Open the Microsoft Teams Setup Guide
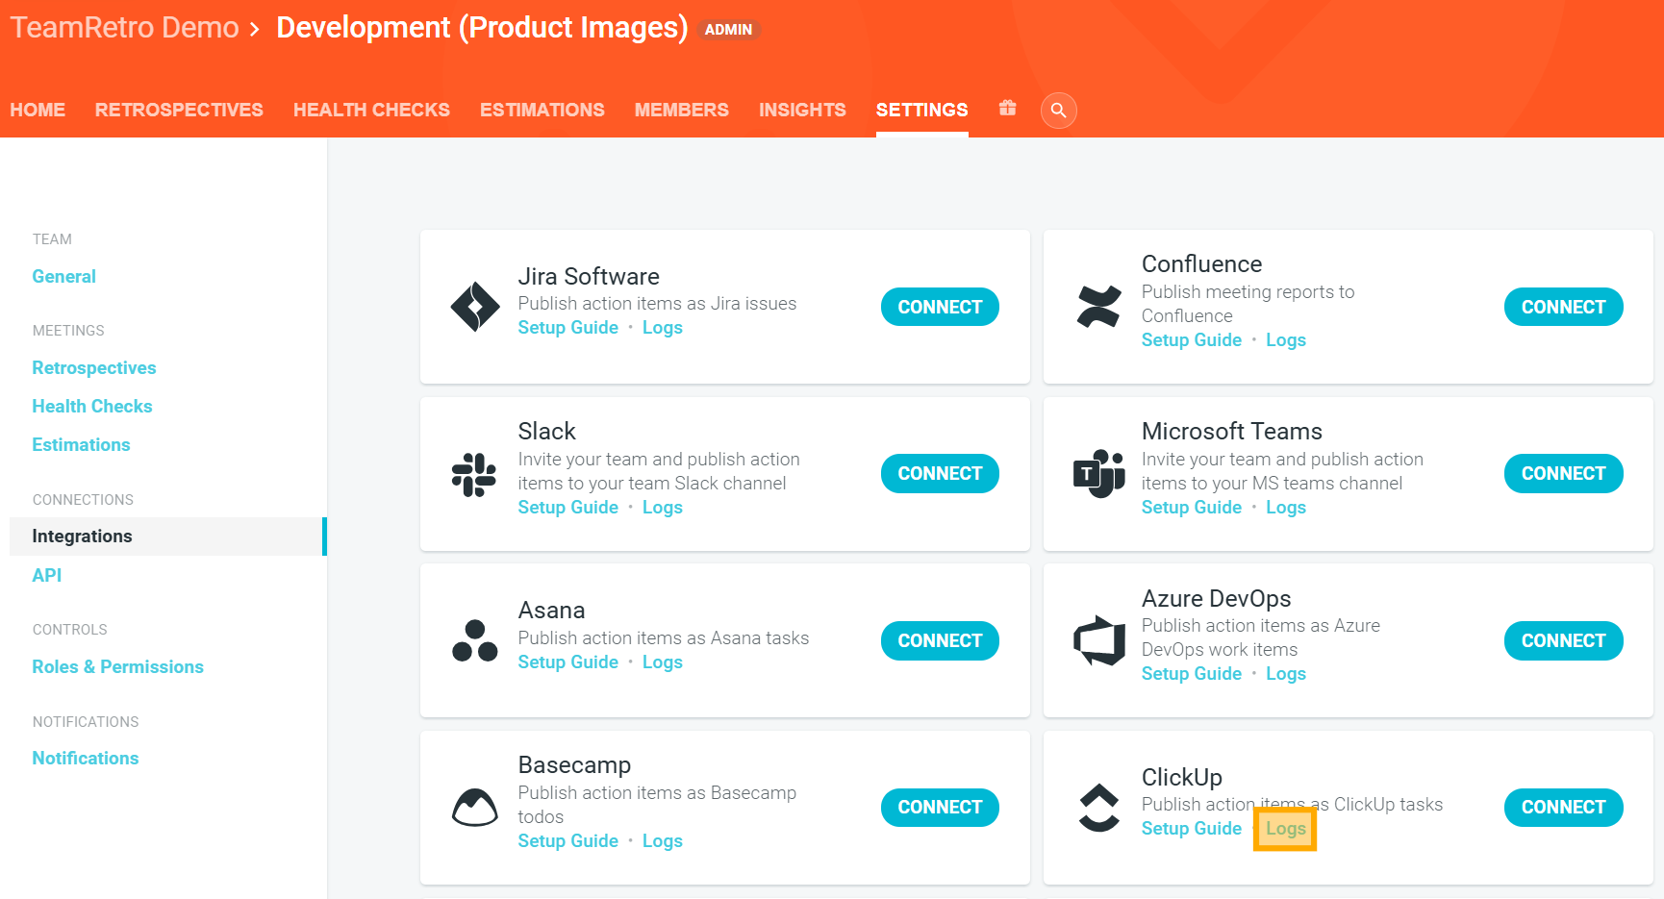This screenshot has width=1664, height=899. coord(1192,508)
